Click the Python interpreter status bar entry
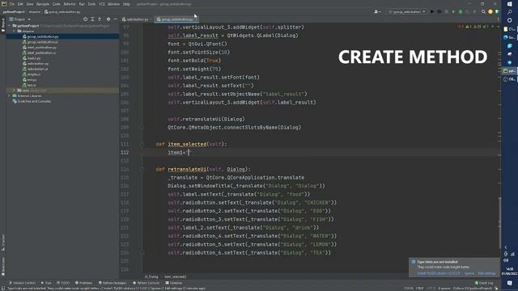This screenshot has height=291, width=518. [473, 289]
